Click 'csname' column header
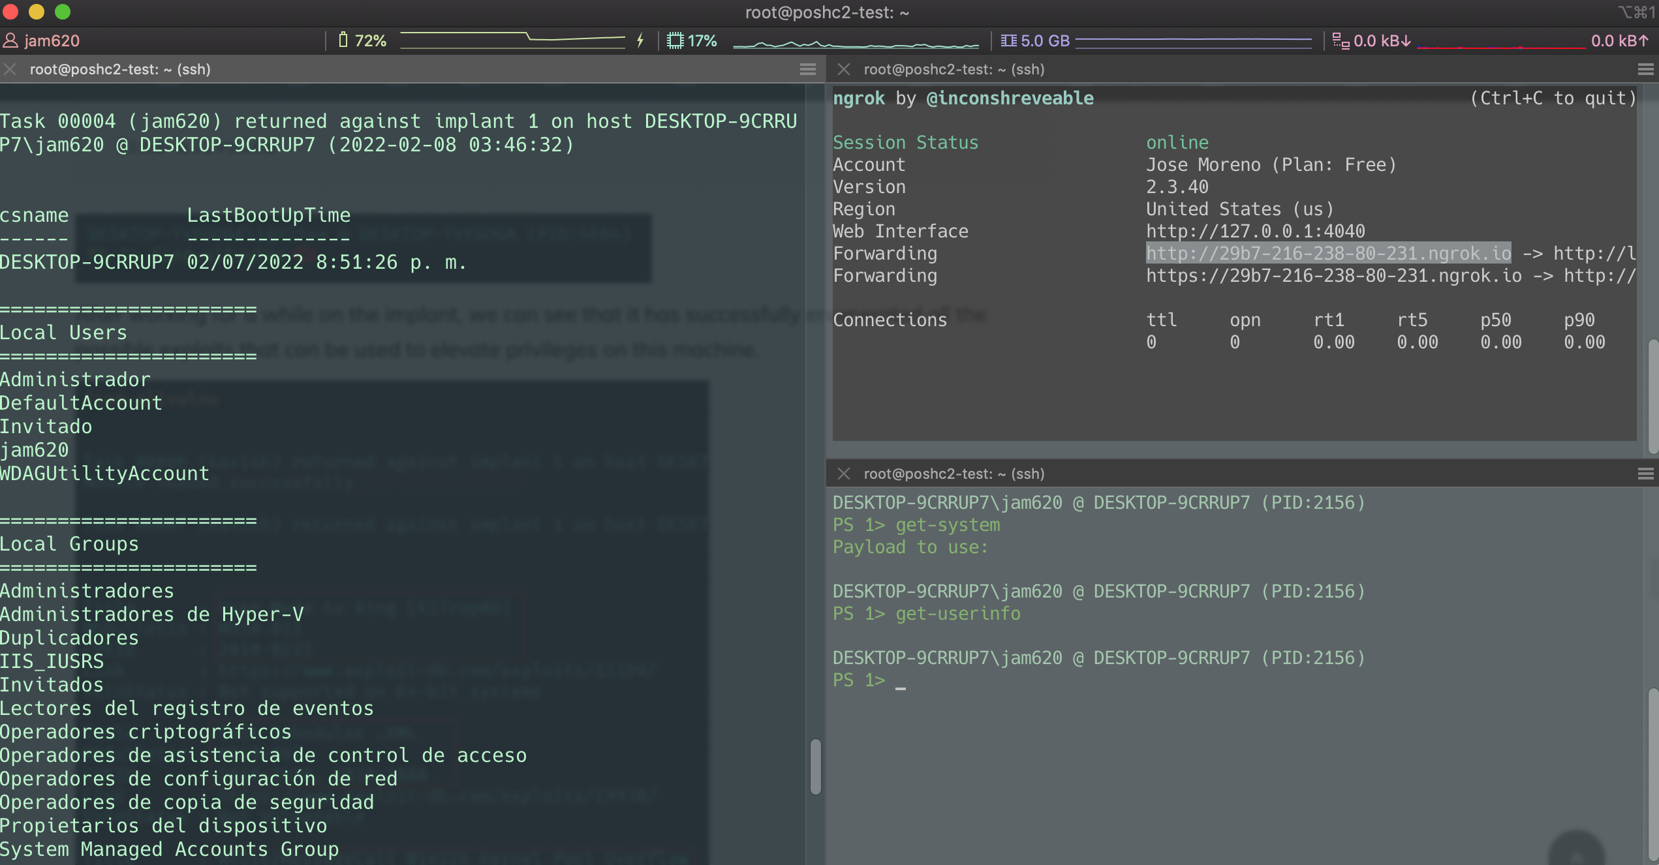1659x865 pixels. (x=35, y=215)
